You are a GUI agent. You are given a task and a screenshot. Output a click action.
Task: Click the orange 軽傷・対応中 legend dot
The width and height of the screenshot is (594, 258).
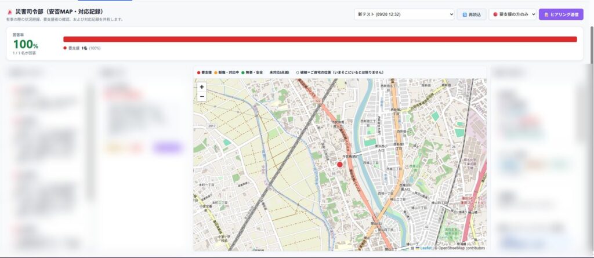(216, 72)
